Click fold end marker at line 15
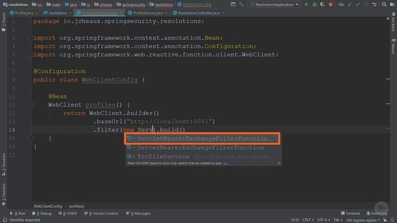 (x=30, y=138)
